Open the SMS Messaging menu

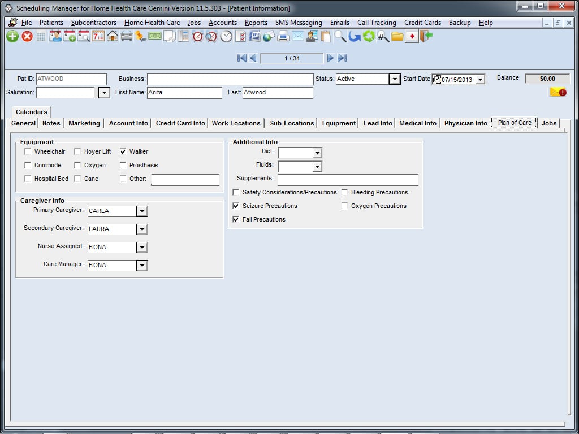click(299, 23)
